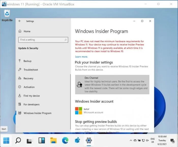
Task: Click the Microsoft logo beside surur
Action: (x=79, y=111)
